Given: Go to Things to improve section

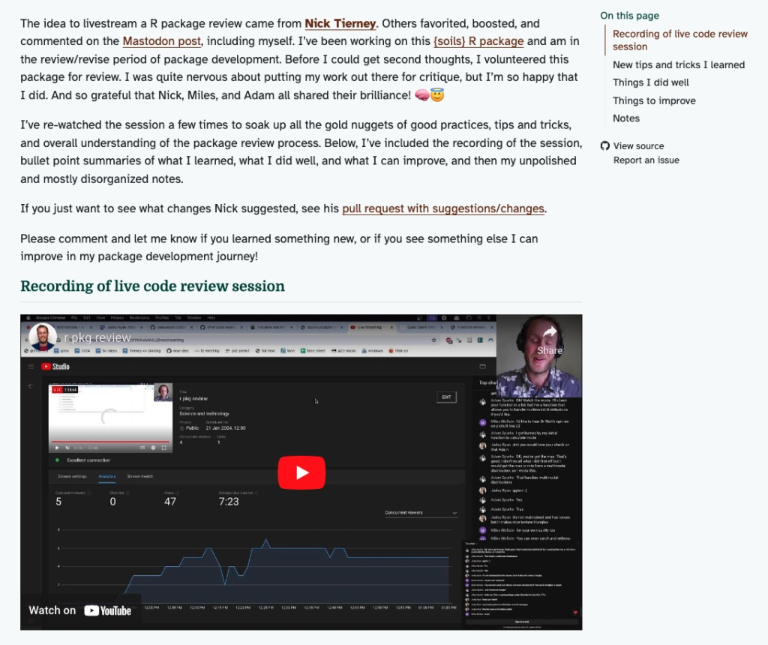Looking at the screenshot, I should pos(654,100).
